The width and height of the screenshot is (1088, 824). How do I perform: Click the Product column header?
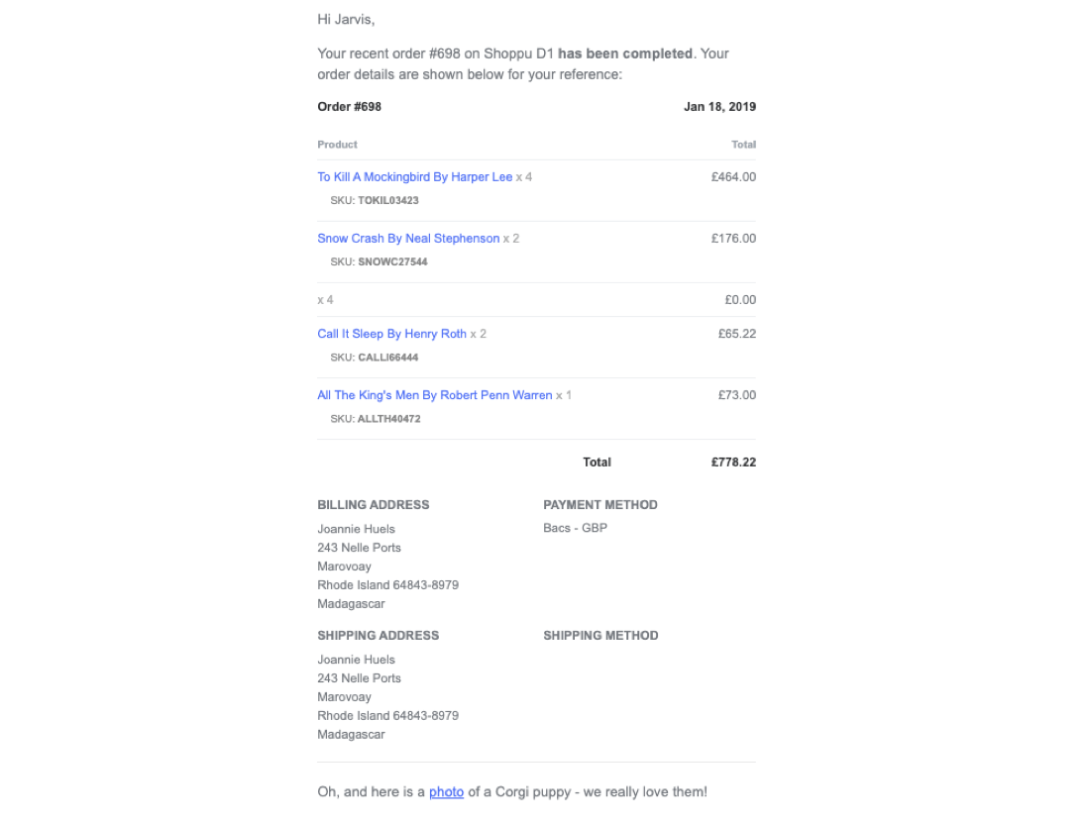(x=337, y=145)
